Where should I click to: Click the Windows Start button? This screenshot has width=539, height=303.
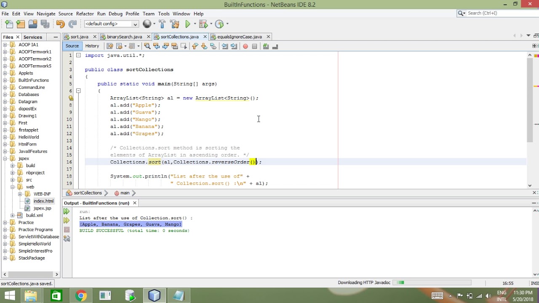(9, 296)
